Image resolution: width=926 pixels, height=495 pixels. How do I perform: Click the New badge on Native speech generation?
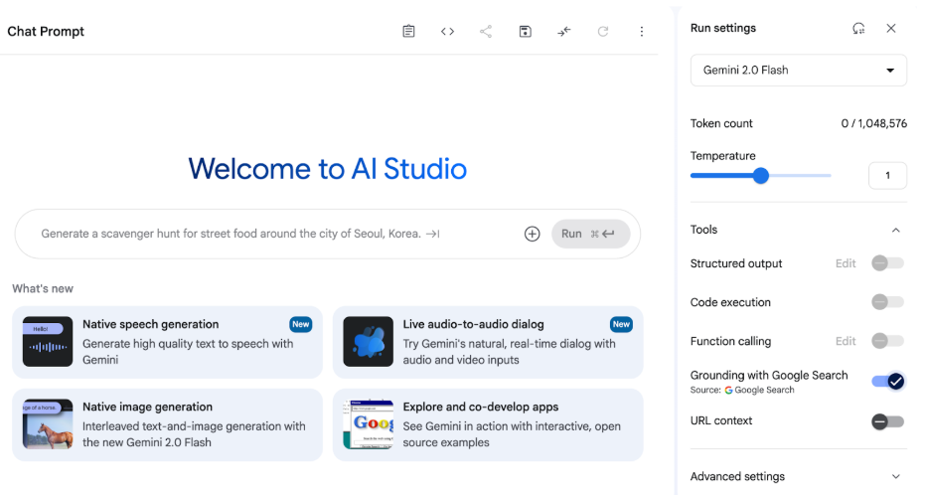(301, 324)
